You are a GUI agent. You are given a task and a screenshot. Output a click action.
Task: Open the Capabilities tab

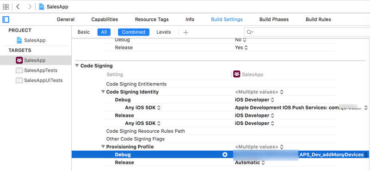(105, 19)
